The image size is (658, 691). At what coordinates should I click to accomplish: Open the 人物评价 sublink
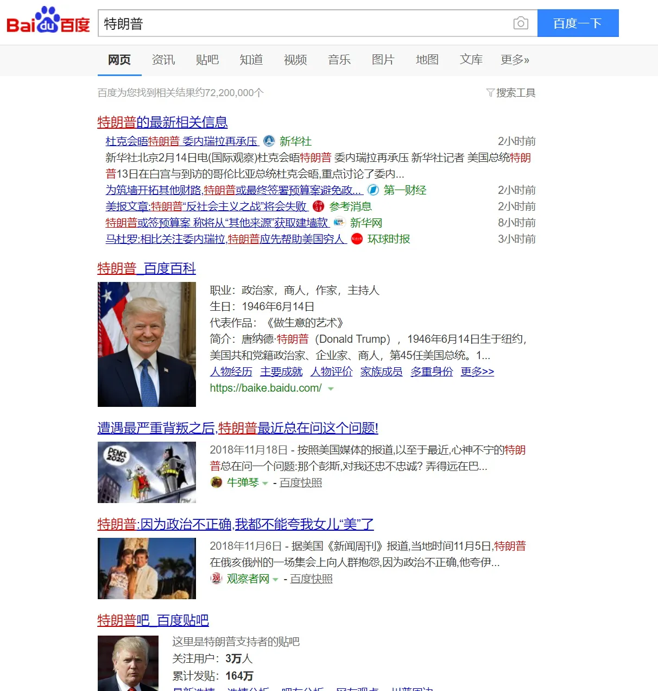(332, 372)
